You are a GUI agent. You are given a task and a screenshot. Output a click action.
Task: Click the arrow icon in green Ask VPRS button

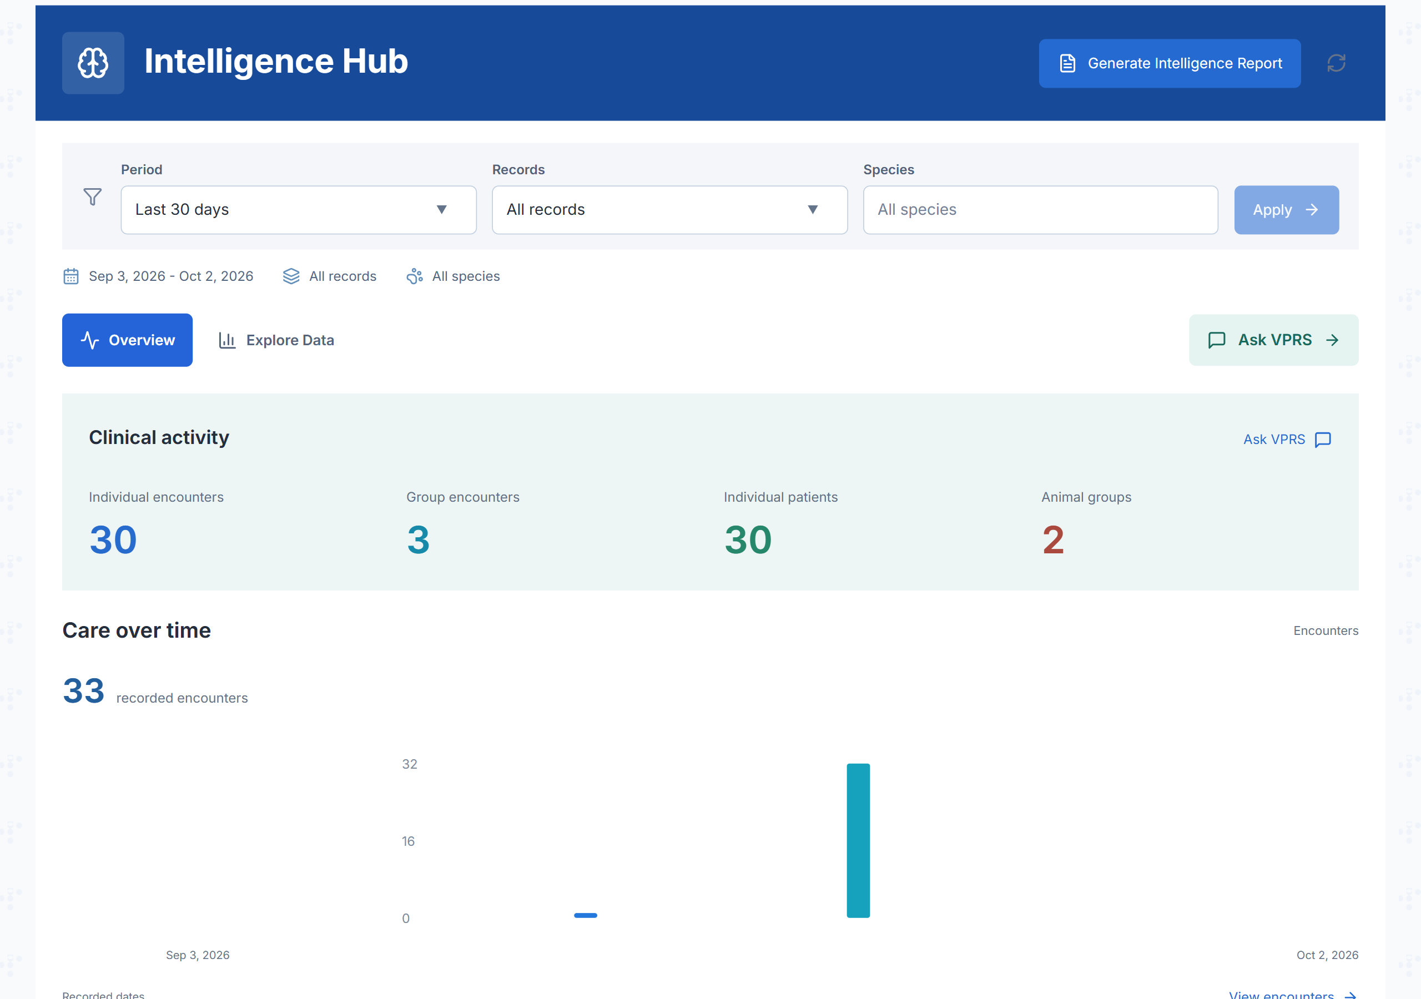point(1333,340)
